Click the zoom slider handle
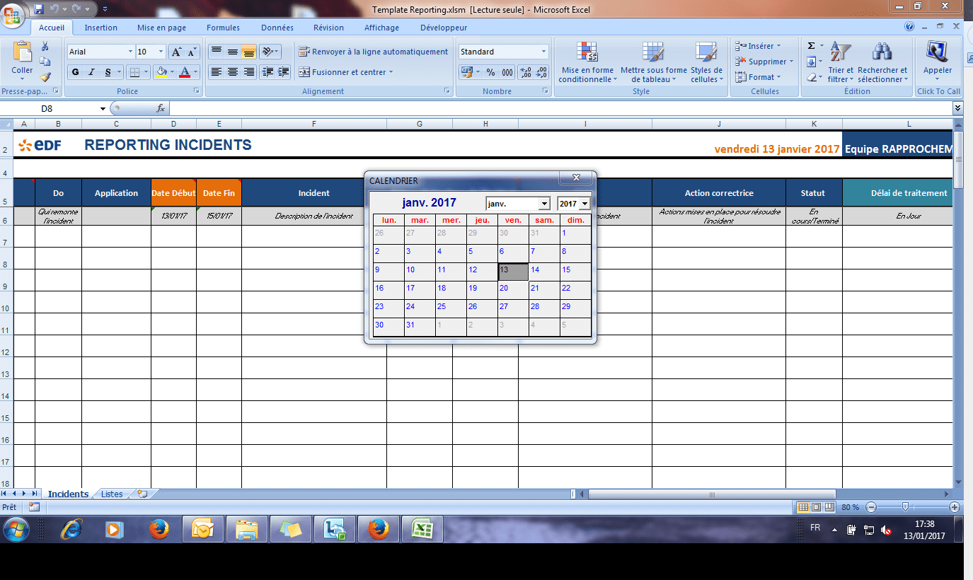 click(x=905, y=506)
